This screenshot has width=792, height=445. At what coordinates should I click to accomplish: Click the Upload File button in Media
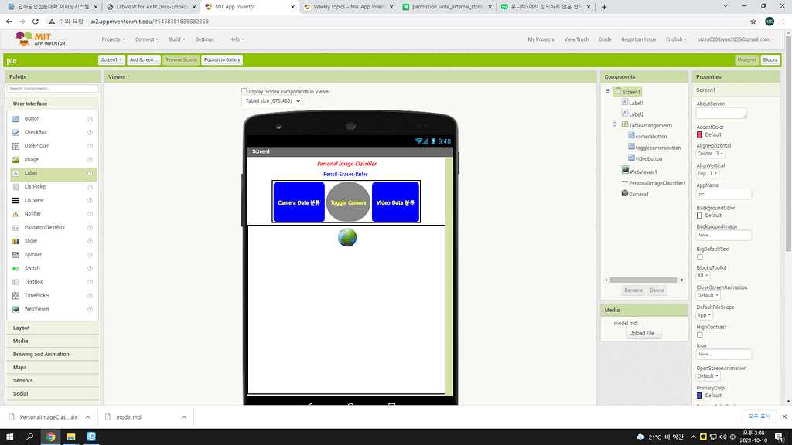coord(644,333)
